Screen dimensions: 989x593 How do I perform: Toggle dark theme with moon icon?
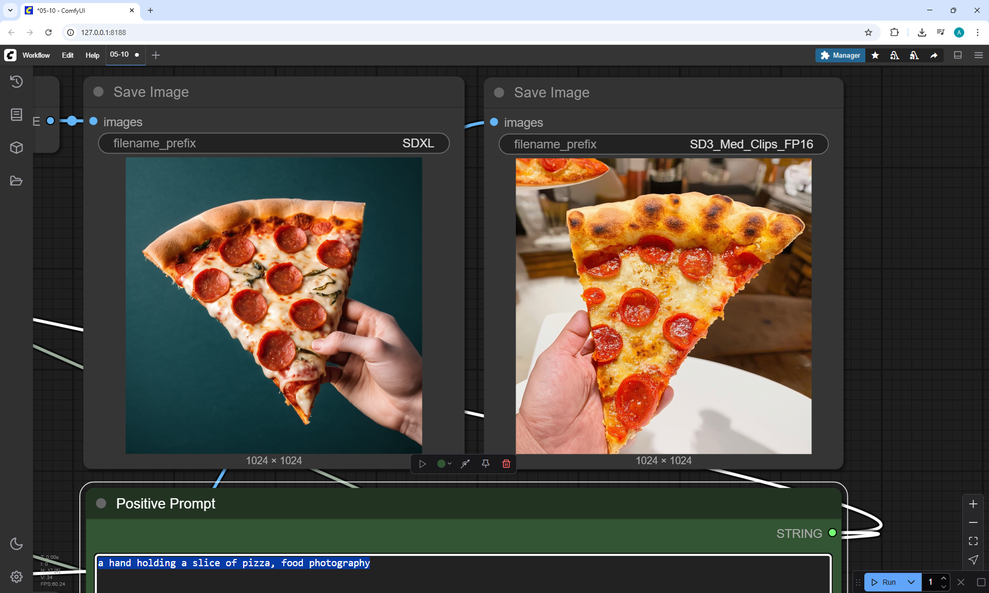coord(16,544)
